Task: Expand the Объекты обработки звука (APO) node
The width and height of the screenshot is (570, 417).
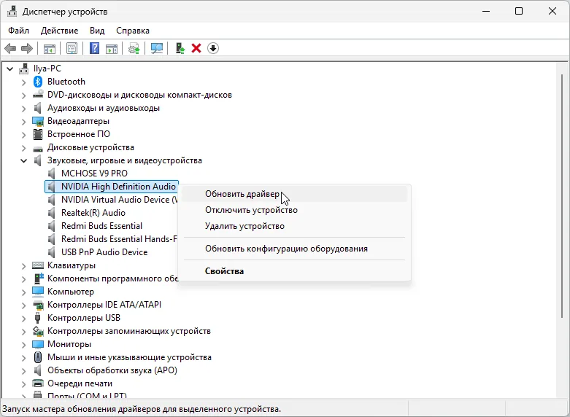Action: [24, 370]
